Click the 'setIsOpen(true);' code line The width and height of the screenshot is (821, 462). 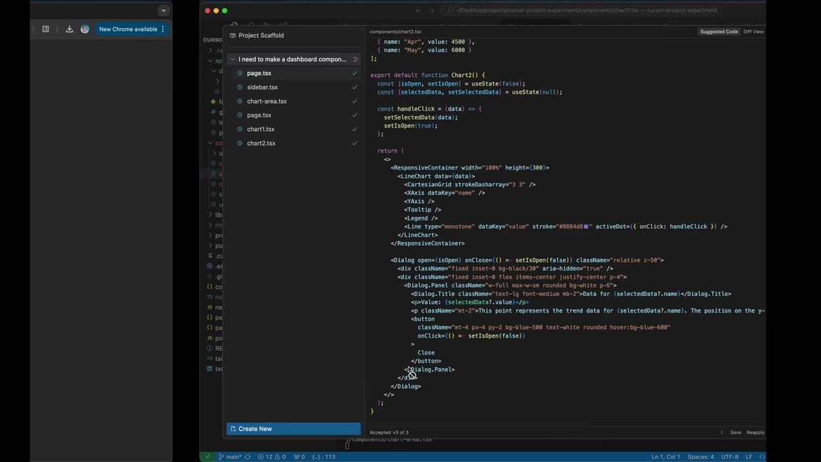tap(411, 126)
